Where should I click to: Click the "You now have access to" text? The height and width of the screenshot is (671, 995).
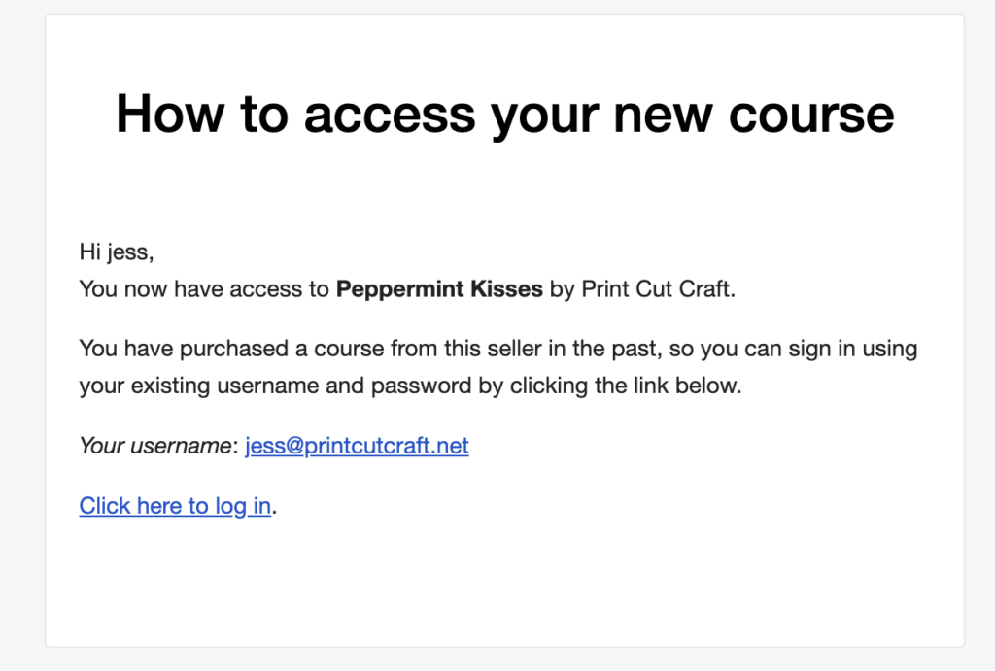pyautogui.click(x=204, y=289)
